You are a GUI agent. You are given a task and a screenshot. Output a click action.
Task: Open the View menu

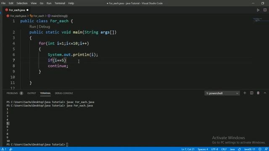click(34, 3)
